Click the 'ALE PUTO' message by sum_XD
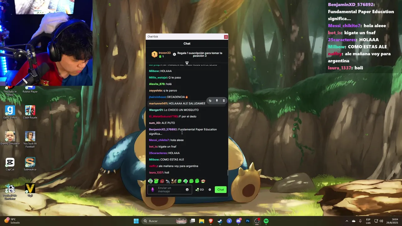 168,123
